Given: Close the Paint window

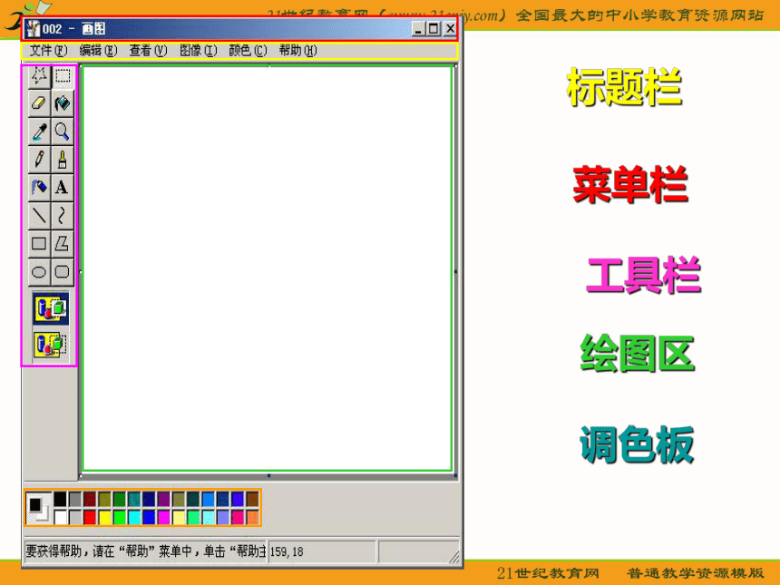Looking at the screenshot, I should tap(450, 29).
